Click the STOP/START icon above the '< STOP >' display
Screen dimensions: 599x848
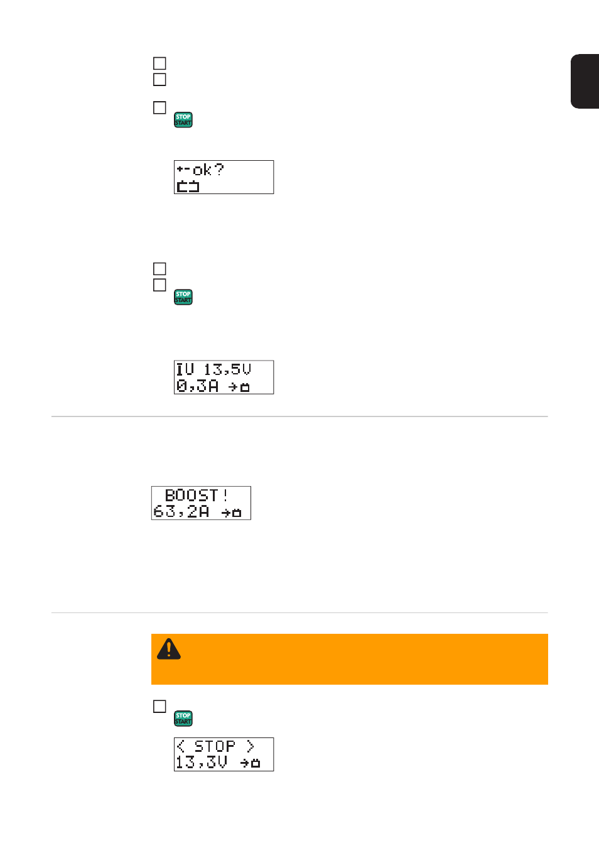pyautogui.click(x=183, y=719)
